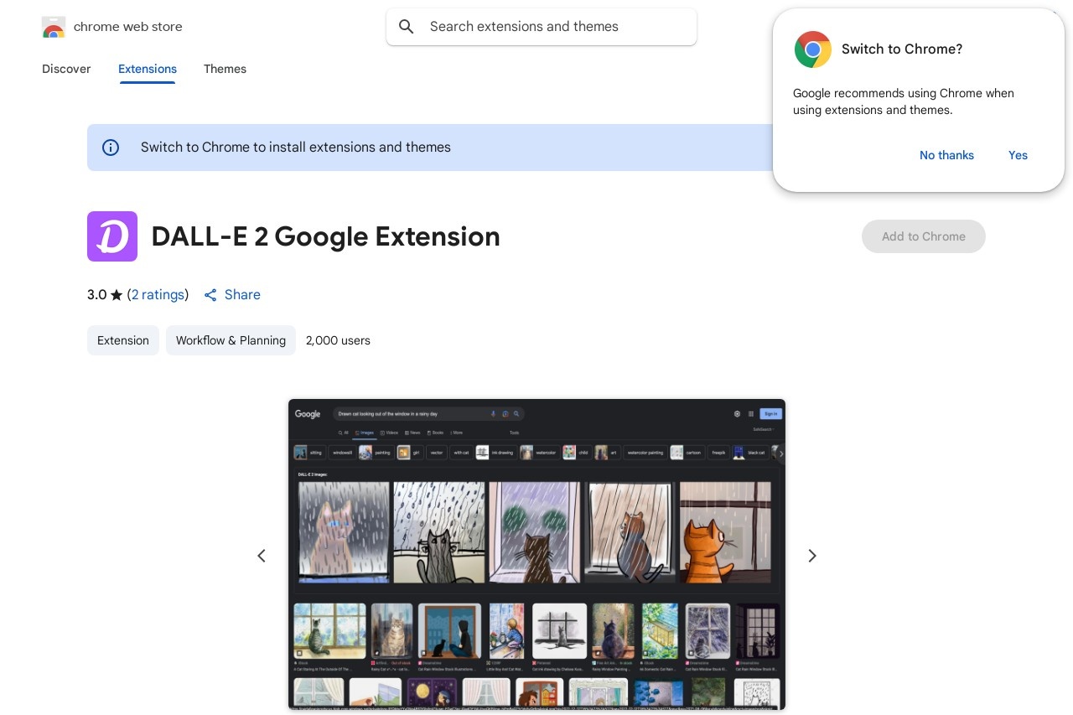
Task: Click the Workflow & Planning chip
Action: pos(231,340)
